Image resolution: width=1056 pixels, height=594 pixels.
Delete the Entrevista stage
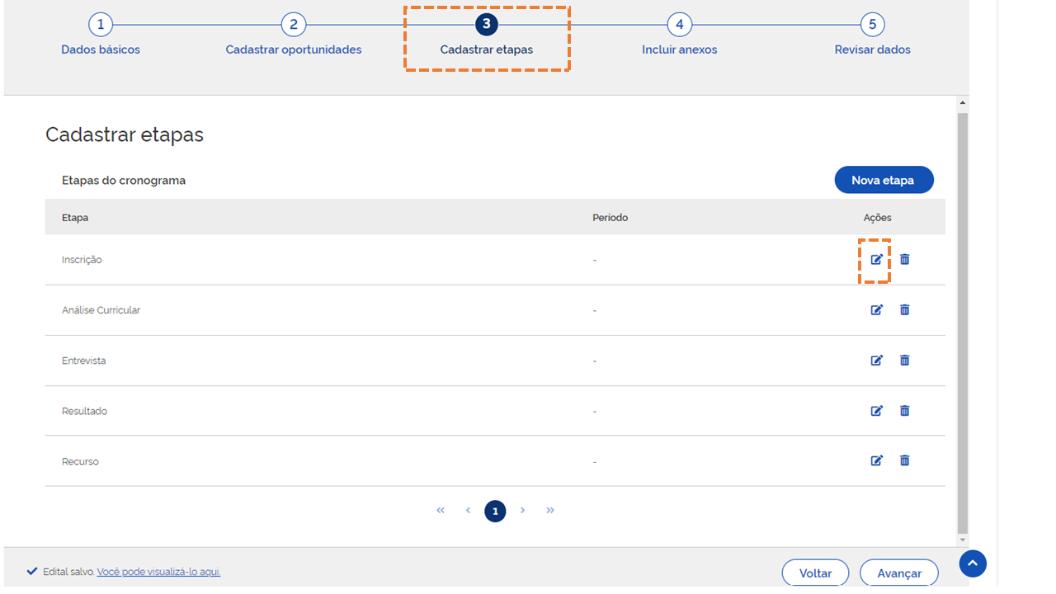pos(905,361)
